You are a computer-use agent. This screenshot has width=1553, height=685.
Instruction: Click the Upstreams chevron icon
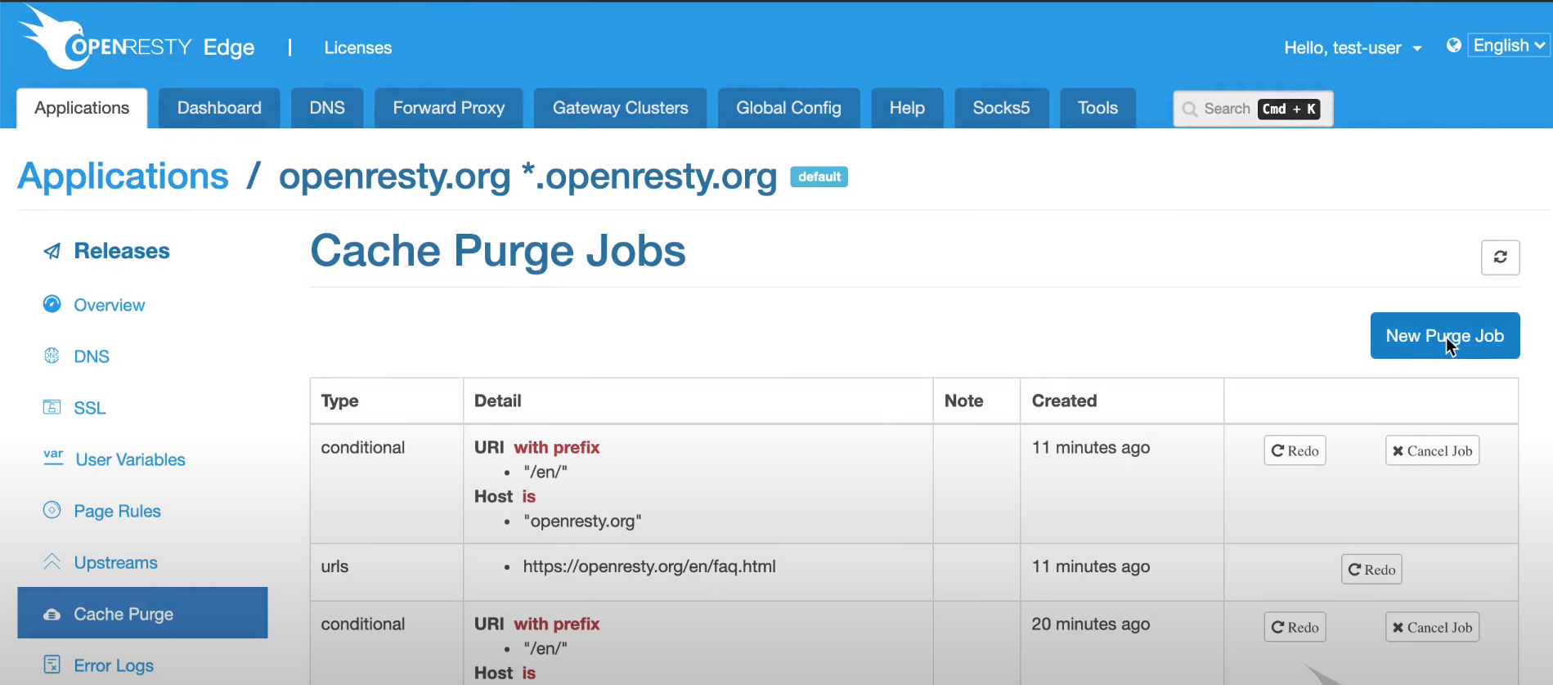[52, 562]
